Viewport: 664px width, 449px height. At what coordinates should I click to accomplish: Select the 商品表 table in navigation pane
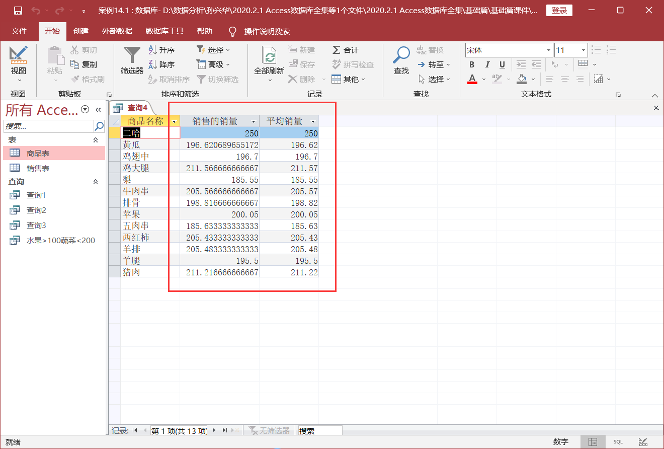click(54, 154)
